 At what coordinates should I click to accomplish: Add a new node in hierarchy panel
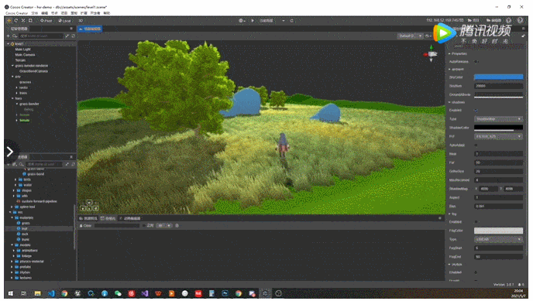[x=9, y=36]
